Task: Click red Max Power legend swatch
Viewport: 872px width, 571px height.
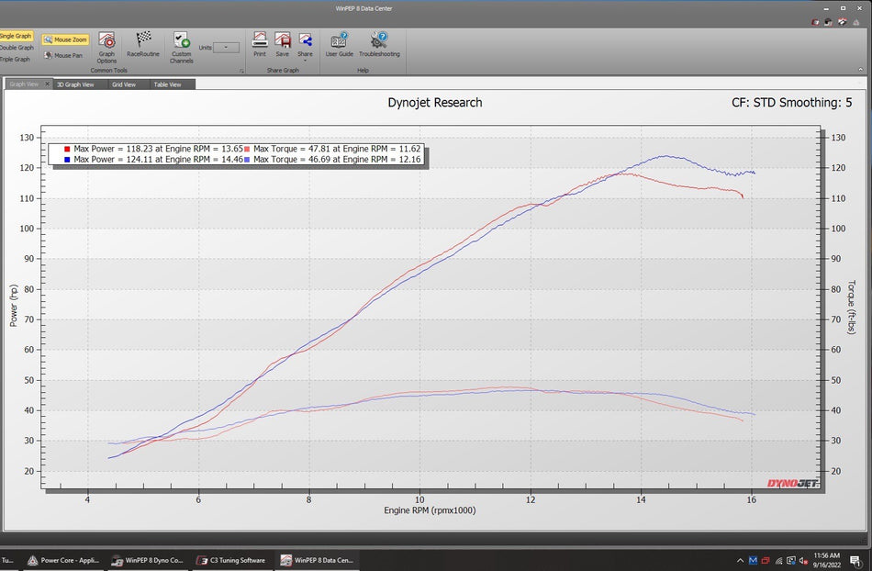Action: [x=67, y=149]
